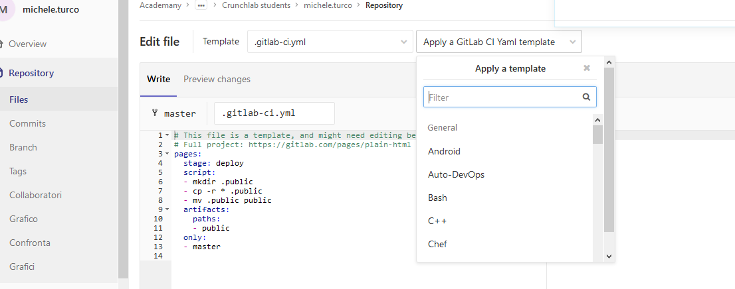The height and width of the screenshot is (289, 735).
Task: Open Grafico in the sidebar
Action: click(x=23, y=219)
